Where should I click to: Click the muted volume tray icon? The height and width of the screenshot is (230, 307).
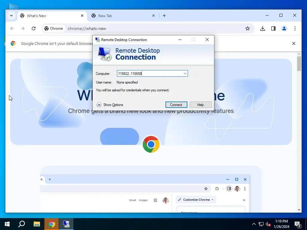point(268,224)
